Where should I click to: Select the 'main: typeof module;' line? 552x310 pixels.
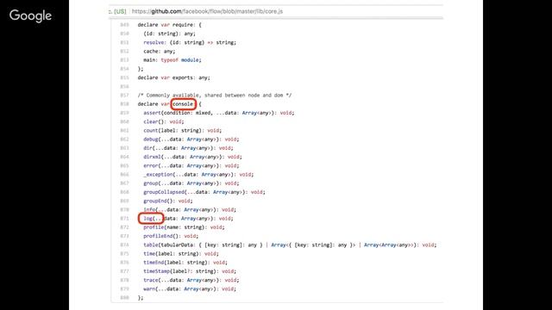point(172,59)
